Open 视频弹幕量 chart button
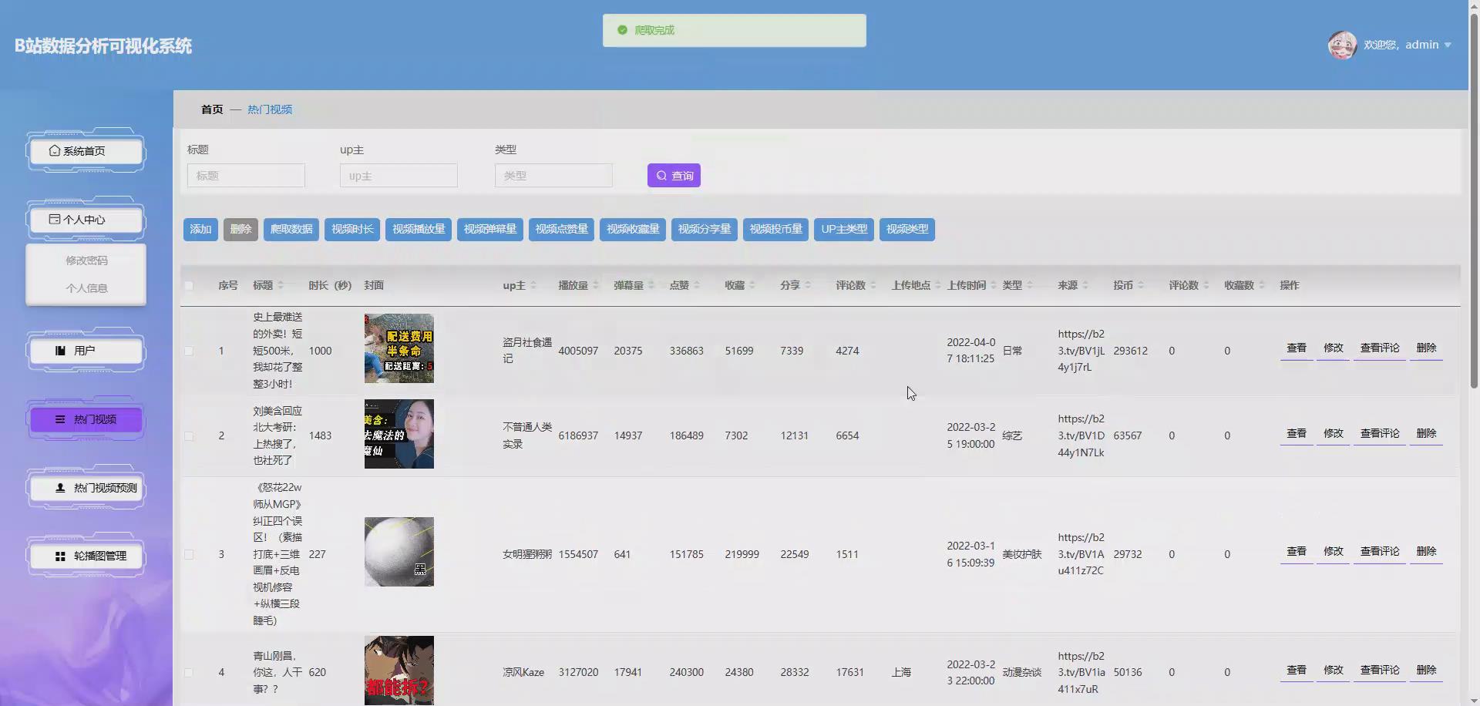Screen dimensions: 1480x706 click(490, 229)
